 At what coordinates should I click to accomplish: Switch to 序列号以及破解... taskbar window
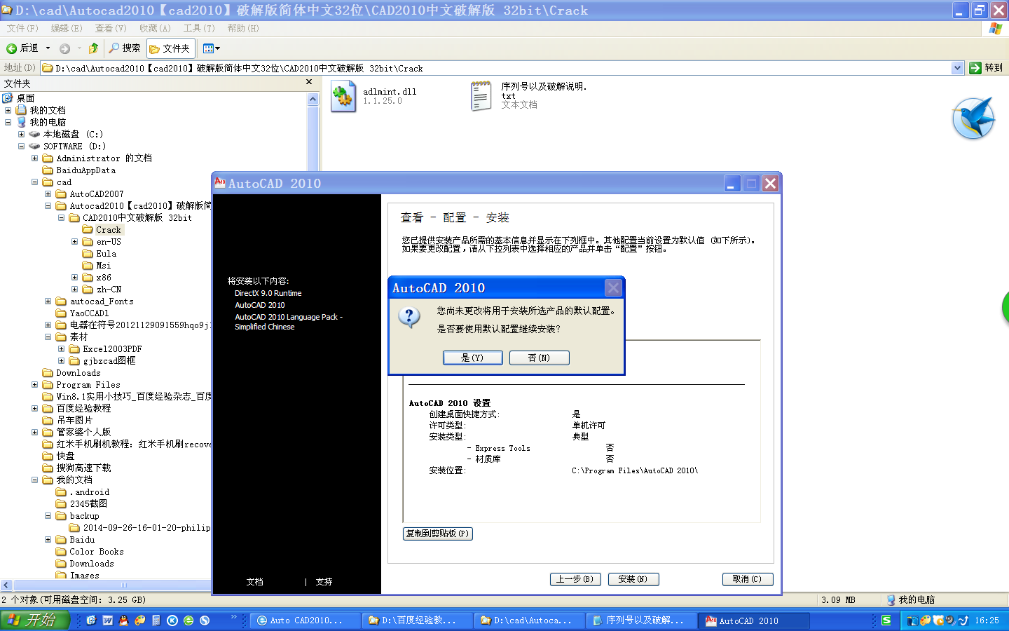643,620
